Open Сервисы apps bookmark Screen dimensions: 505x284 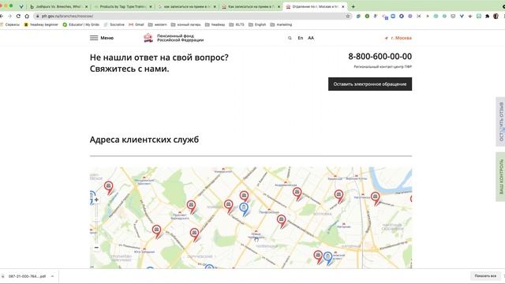(x=10, y=24)
